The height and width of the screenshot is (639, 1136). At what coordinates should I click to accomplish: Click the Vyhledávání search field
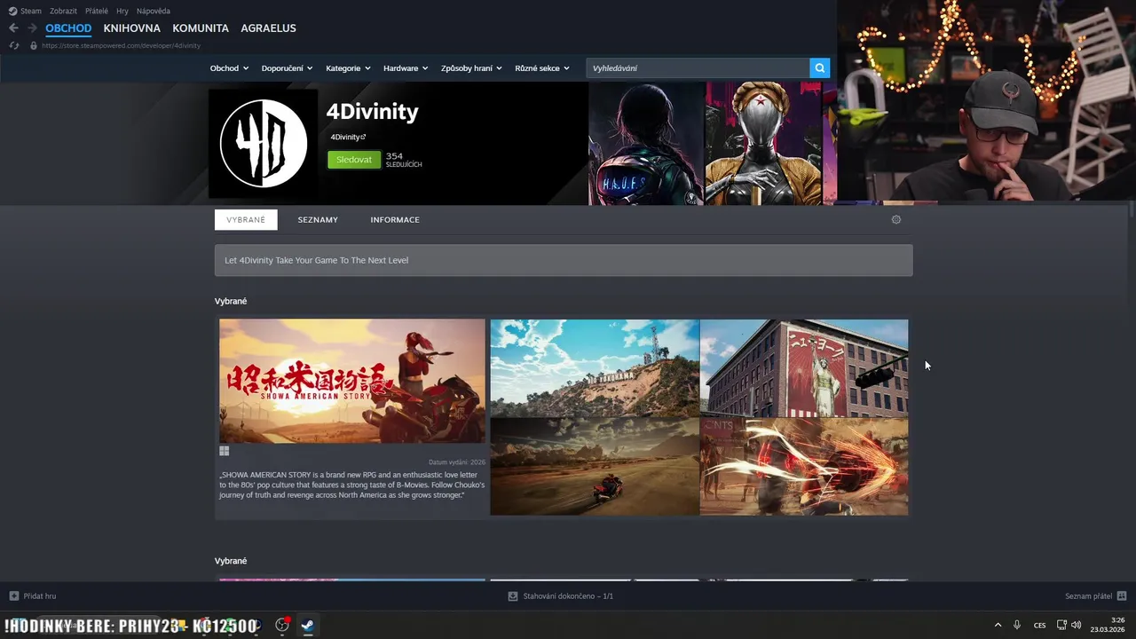[x=698, y=68]
